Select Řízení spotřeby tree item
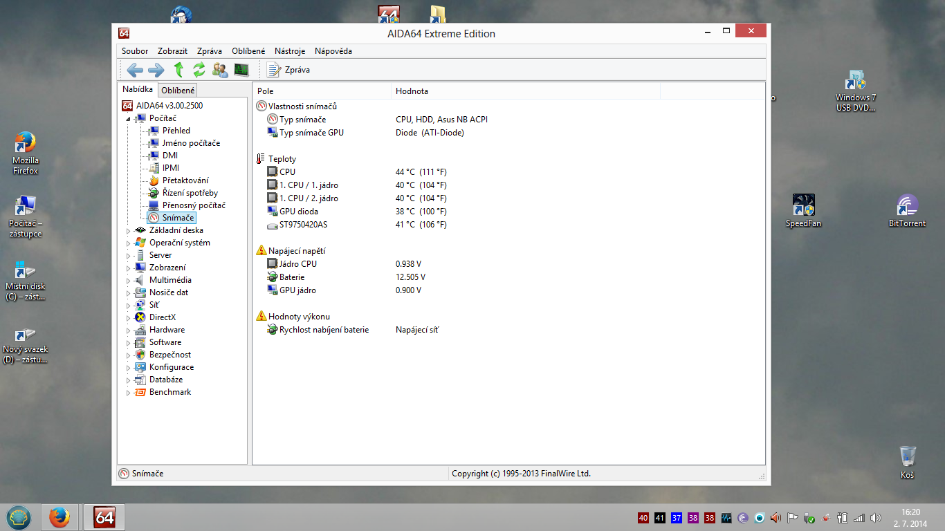Screen dimensions: 945x531 [190, 193]
